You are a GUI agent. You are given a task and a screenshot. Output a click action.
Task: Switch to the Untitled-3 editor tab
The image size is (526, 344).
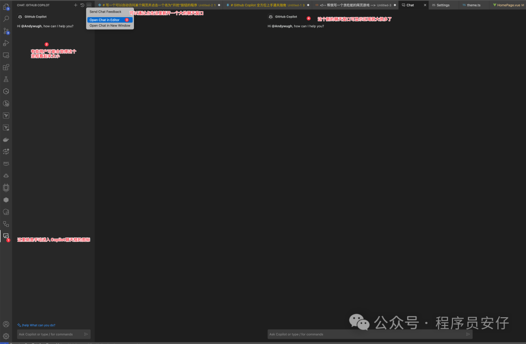[356, 5]
